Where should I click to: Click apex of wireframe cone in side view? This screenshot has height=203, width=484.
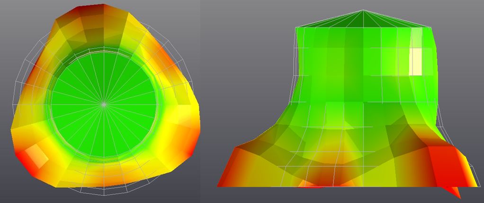click(x=363, y=10)
